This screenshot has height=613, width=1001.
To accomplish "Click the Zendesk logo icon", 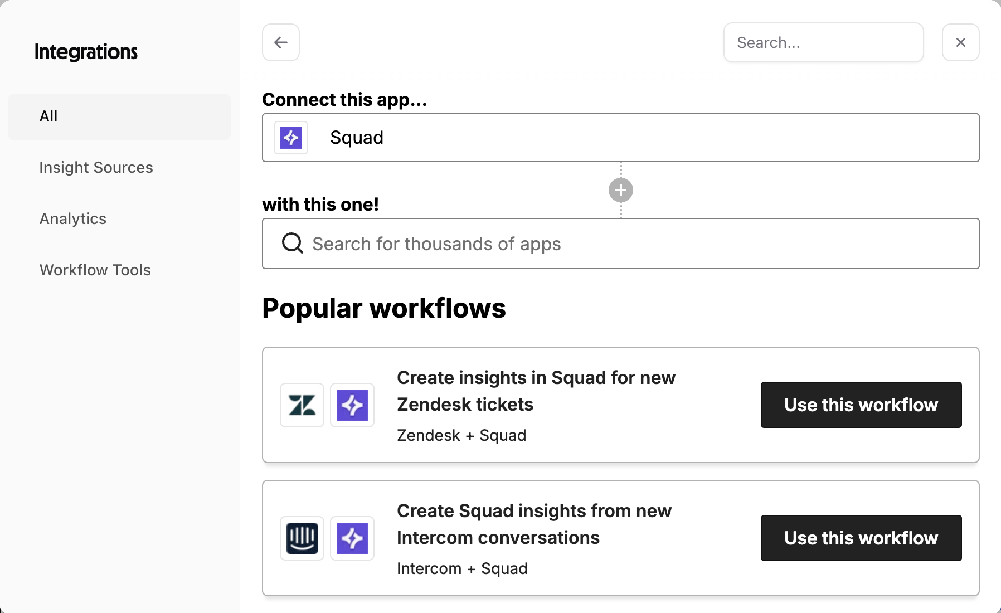I will coord(302,405).
